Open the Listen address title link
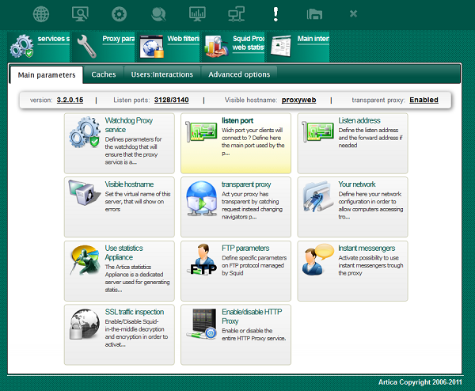 click(359, 120)
